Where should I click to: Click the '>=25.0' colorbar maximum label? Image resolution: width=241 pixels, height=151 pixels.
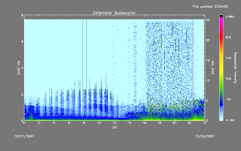[230, 17]
